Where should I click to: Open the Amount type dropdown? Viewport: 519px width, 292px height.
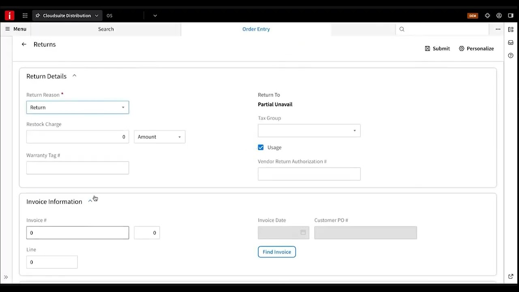159,137
